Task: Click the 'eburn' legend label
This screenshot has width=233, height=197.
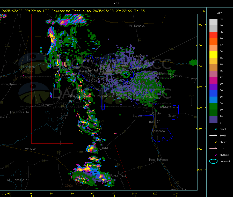Action: coord(223,142)
